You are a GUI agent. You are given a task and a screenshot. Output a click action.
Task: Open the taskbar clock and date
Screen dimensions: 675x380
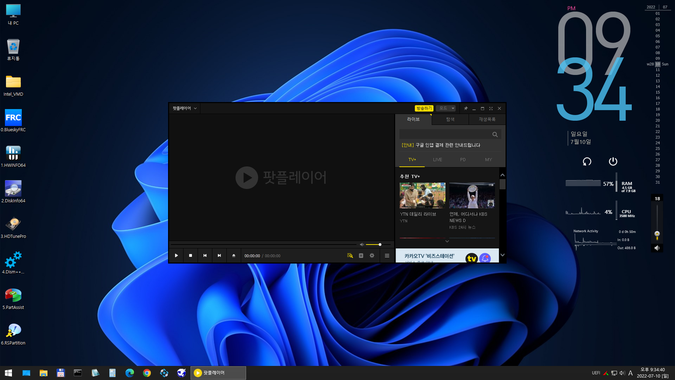click(x=653, y=373)
